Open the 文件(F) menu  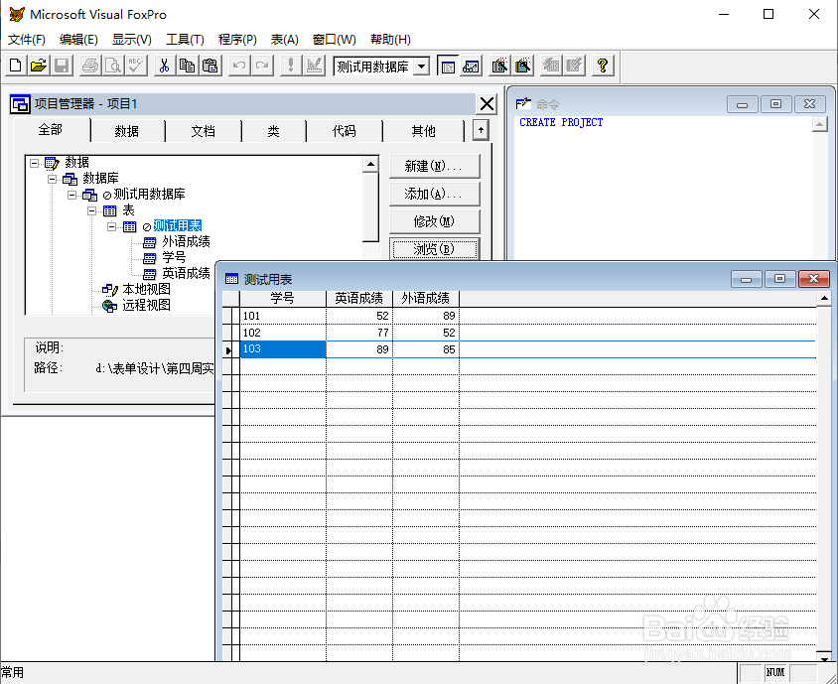[26, 40]
